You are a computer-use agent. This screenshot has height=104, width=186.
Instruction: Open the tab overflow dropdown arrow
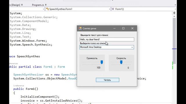pyautogui.click(x=175, y=5)
